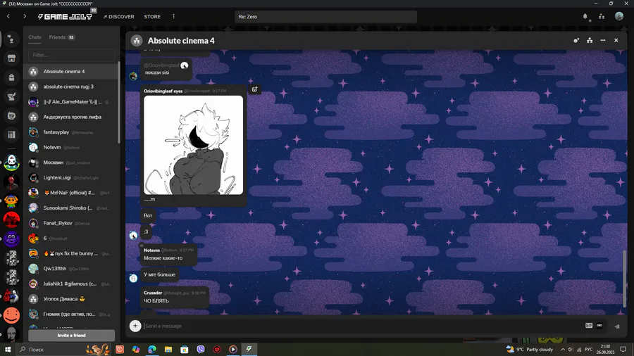This screenshot has height=356, width=634.
Task: Open the Game Jolt home logo
Action: tap(65, 17)
